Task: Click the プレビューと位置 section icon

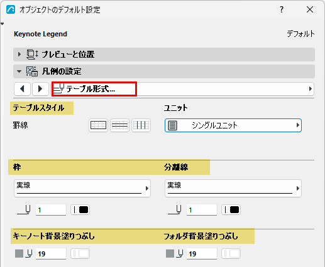Action: point(32,55)
